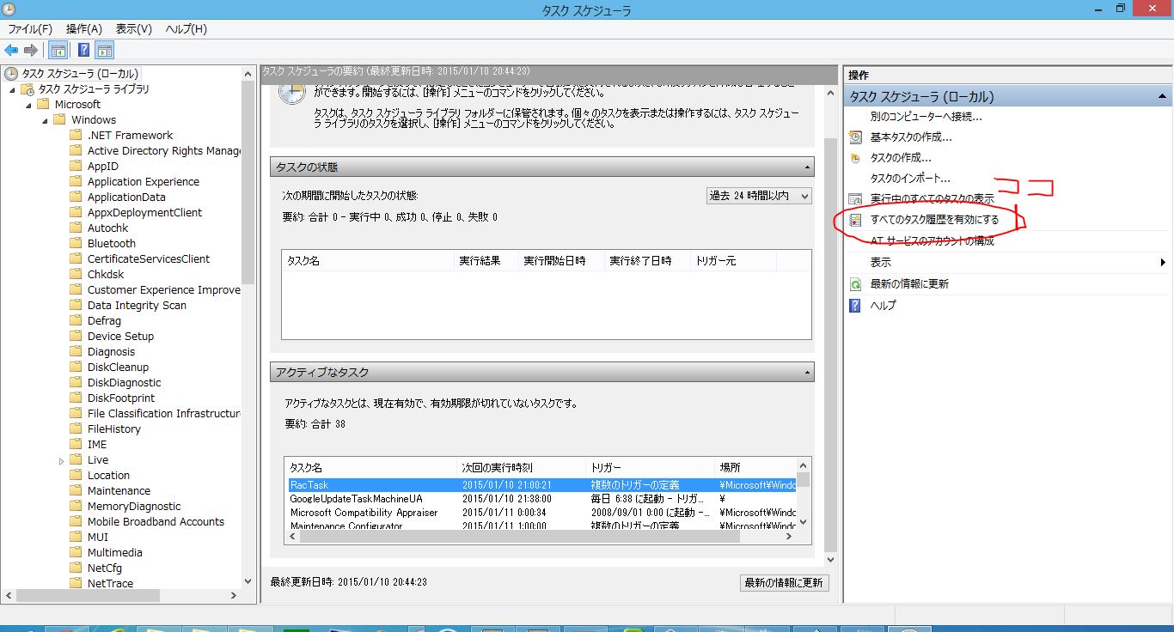Screen dimensions: 1174x632
Task: Collapse the タスク スケジューラ (ローカル) actions group arrow
Action: point(1162,97)
